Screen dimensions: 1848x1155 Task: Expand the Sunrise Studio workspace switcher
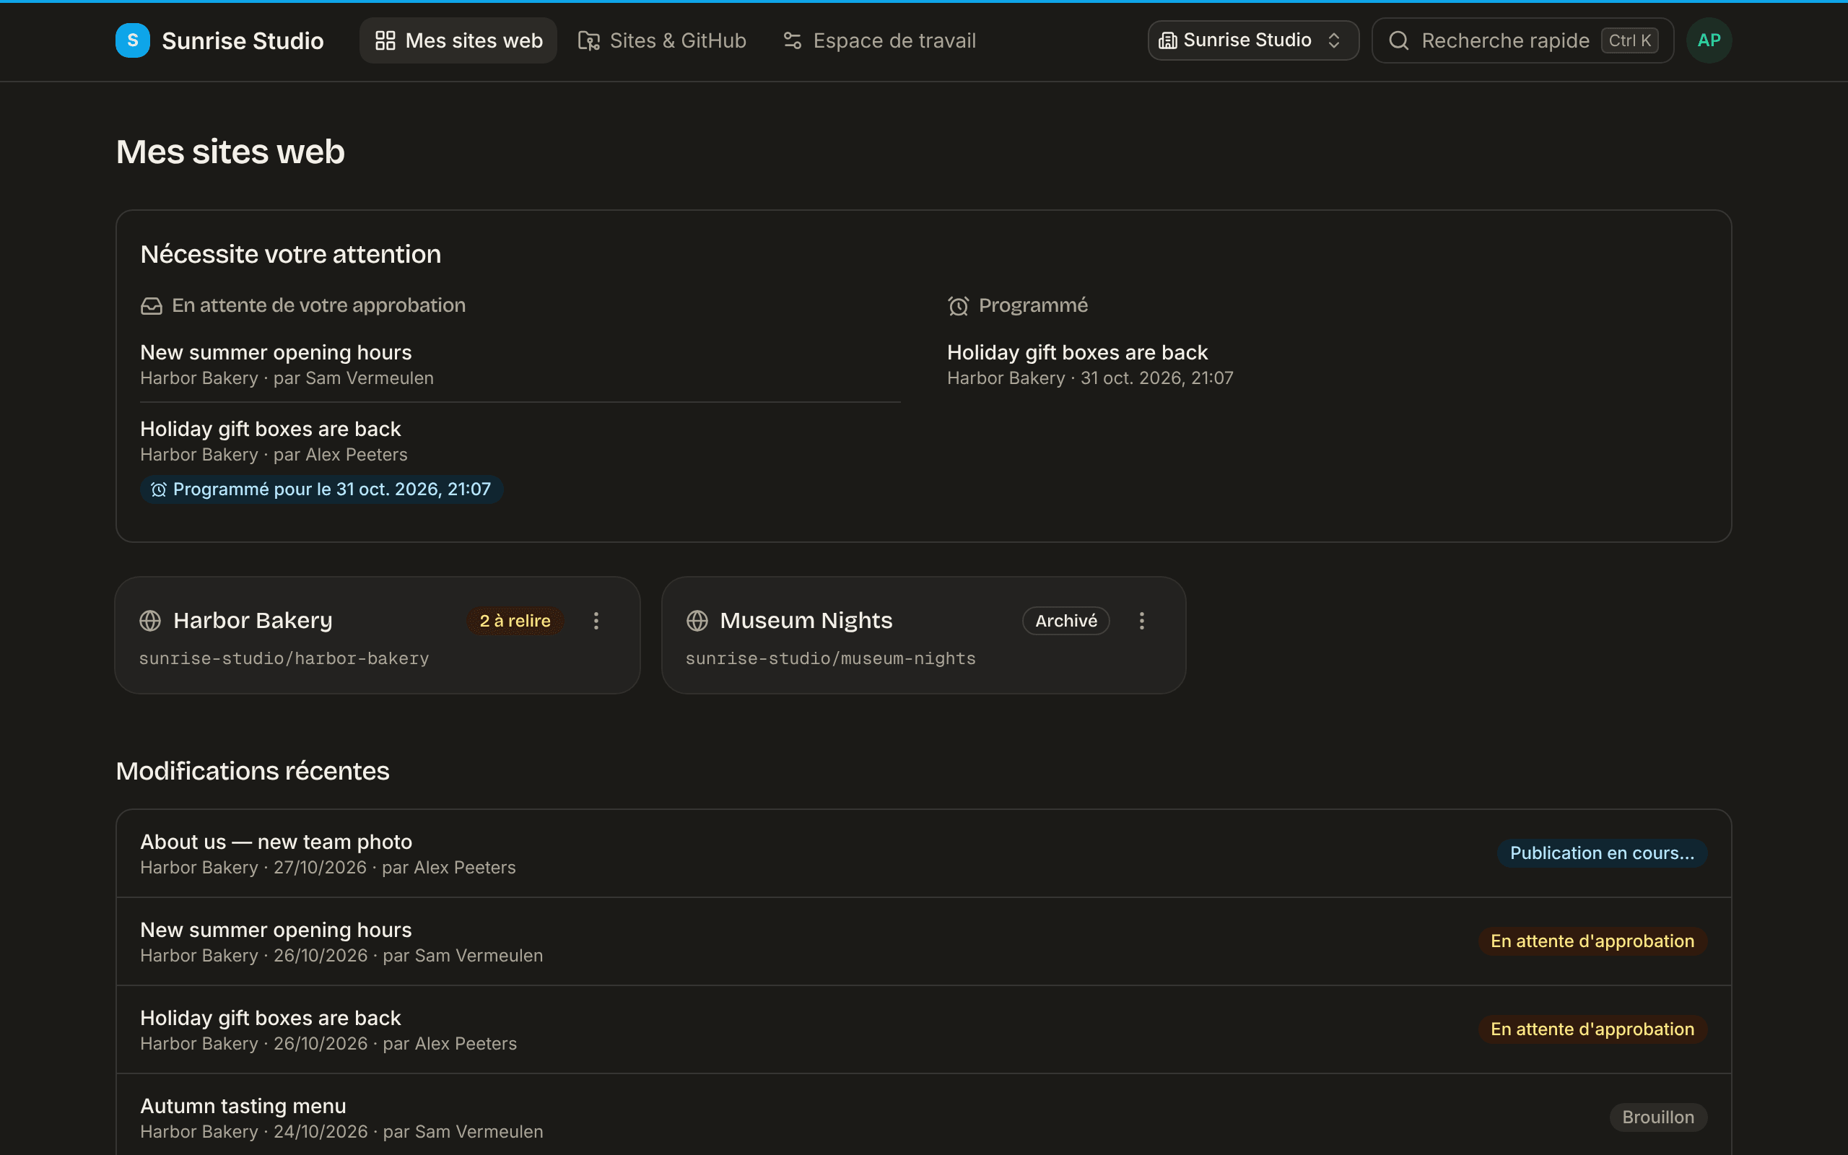pyautogui.click(x=1253, y=40)
